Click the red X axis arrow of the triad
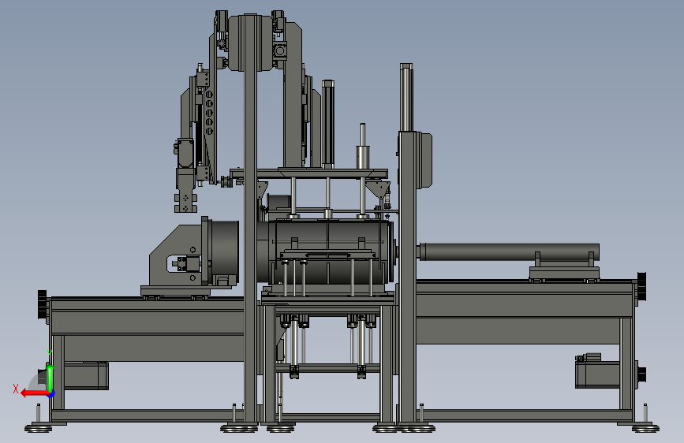This screenshot has width=684, height=443. (x=35, y=393)
